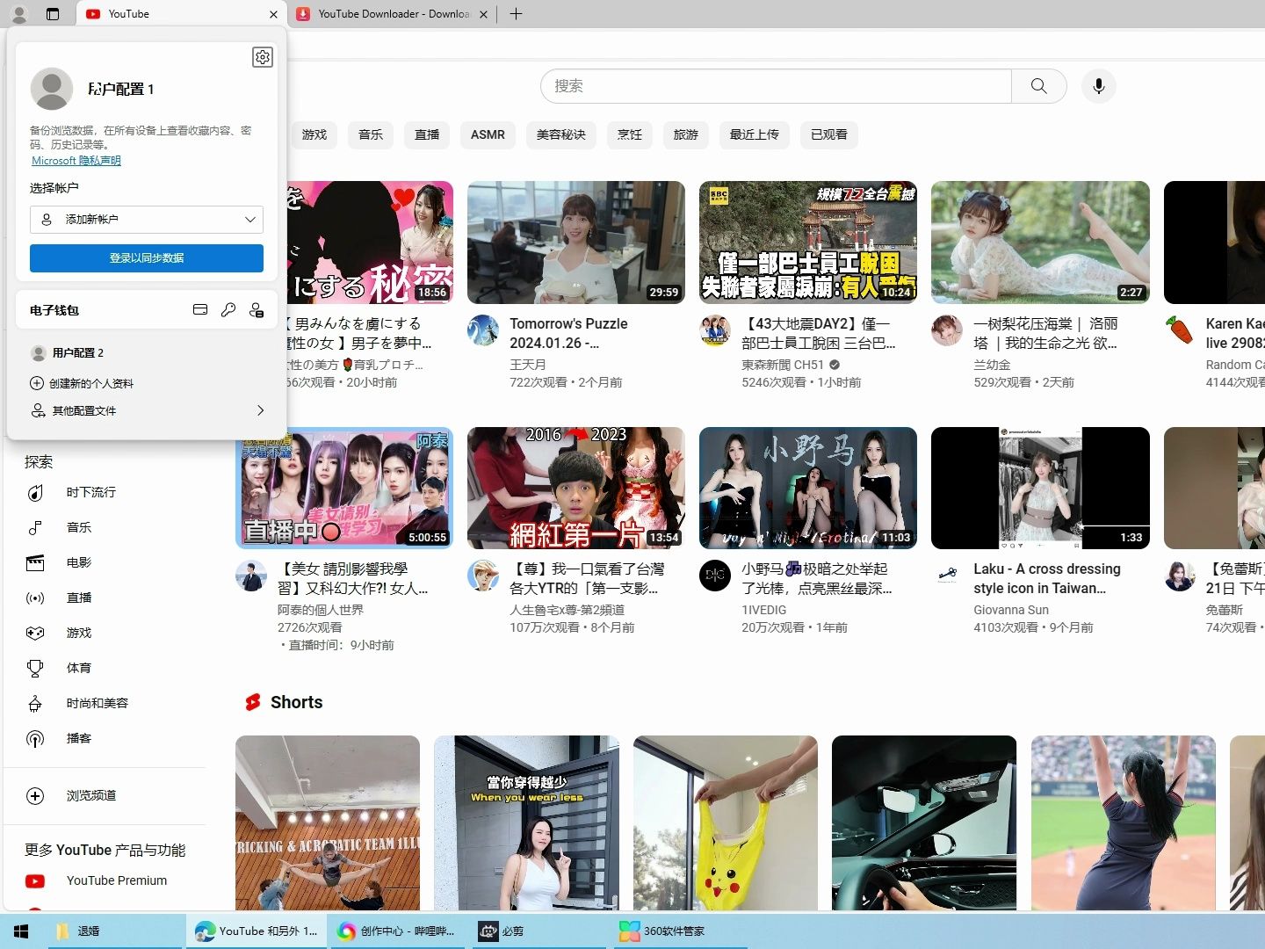The height and width of the screenshot is (949, 1265).
Task: Open the 29:59 Tomorrow's Puzzle thumbnail
Action: click(x=576, y=243)
